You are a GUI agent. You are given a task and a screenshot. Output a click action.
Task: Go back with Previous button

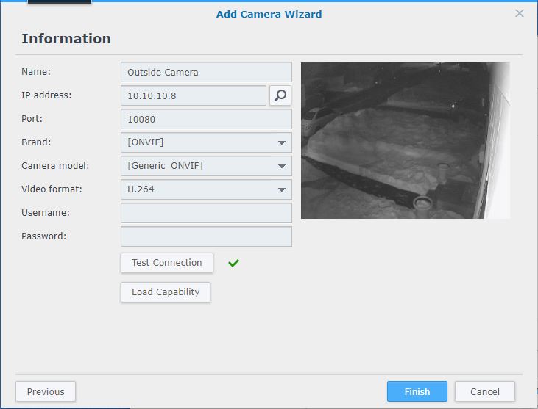click(46, 391)
